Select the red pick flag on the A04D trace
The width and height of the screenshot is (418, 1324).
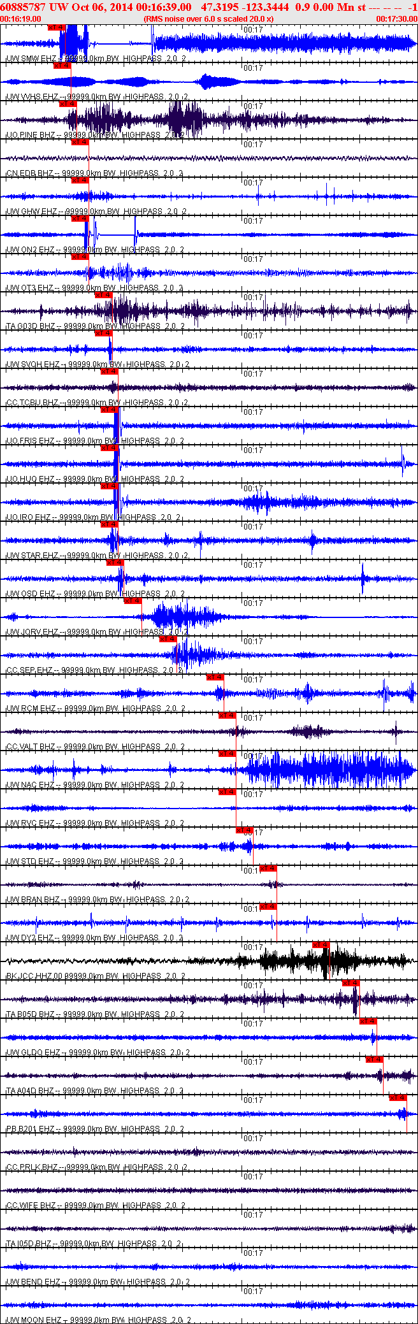pyautogui.click(x=374, y=1060)
